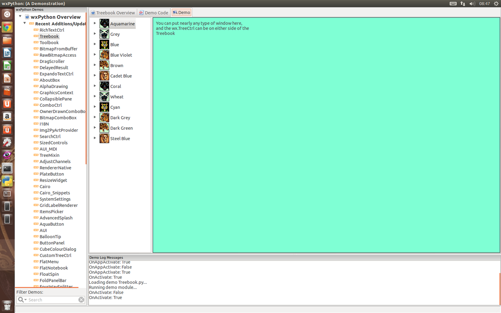
Task: Launch LibreOffice Calc from the dock
Action: point(7,66)
